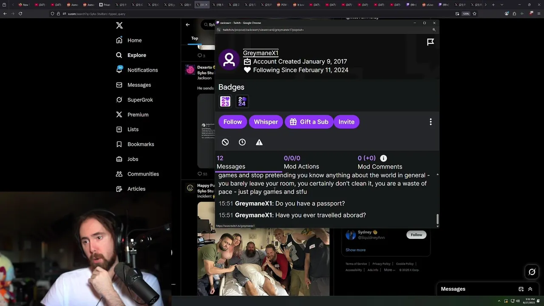Click the Lists icon in sidebar
Image resolution: width=544 pixels, height=306 pixels.
point(119,129)
